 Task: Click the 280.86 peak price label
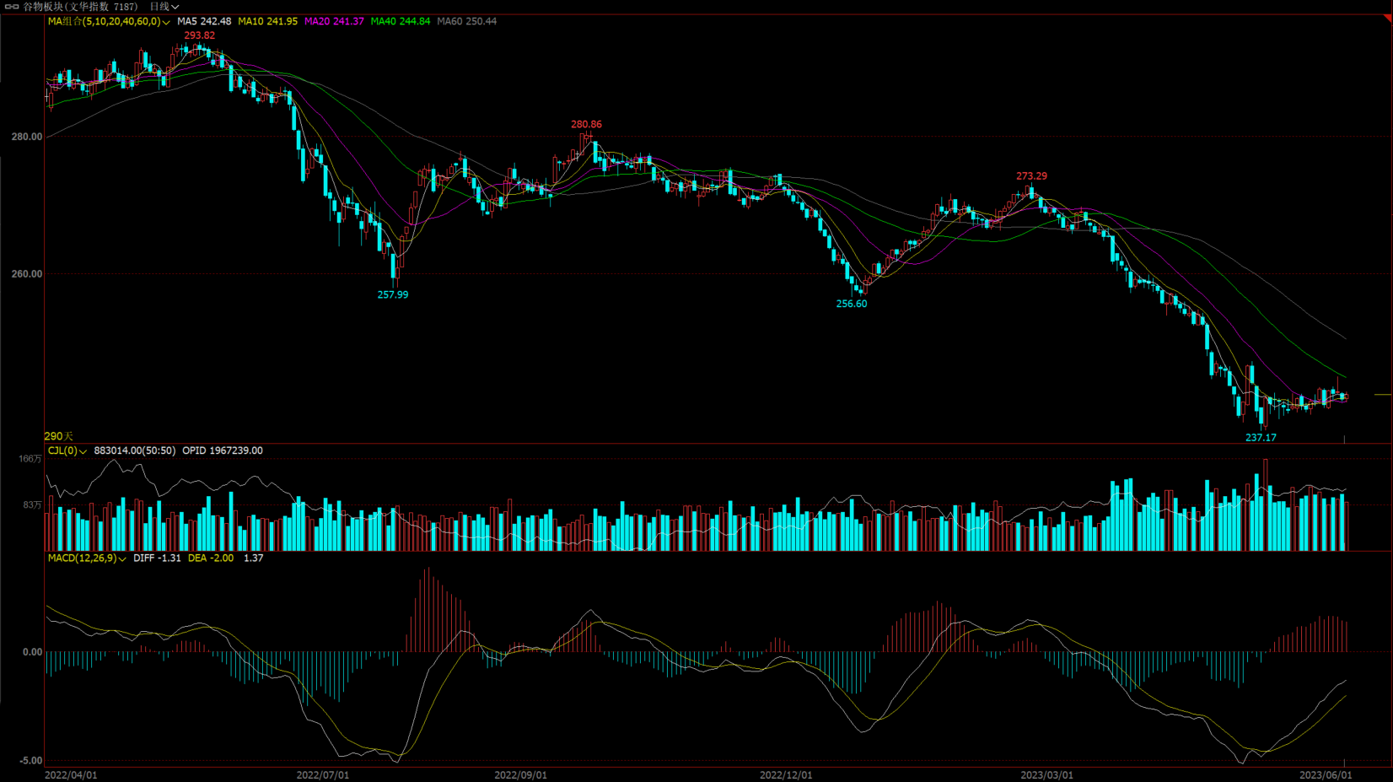[586, 124]
